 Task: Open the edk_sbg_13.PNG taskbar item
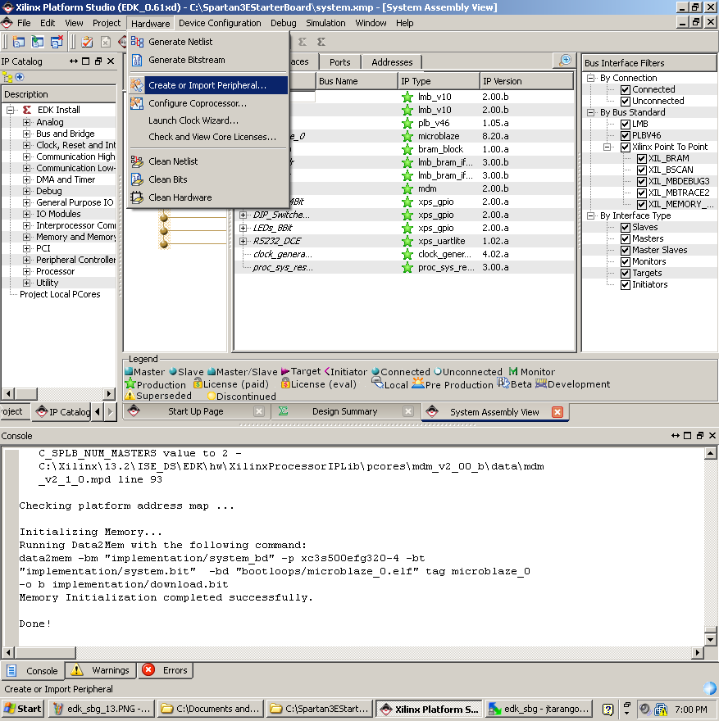(x=101, y=709)
